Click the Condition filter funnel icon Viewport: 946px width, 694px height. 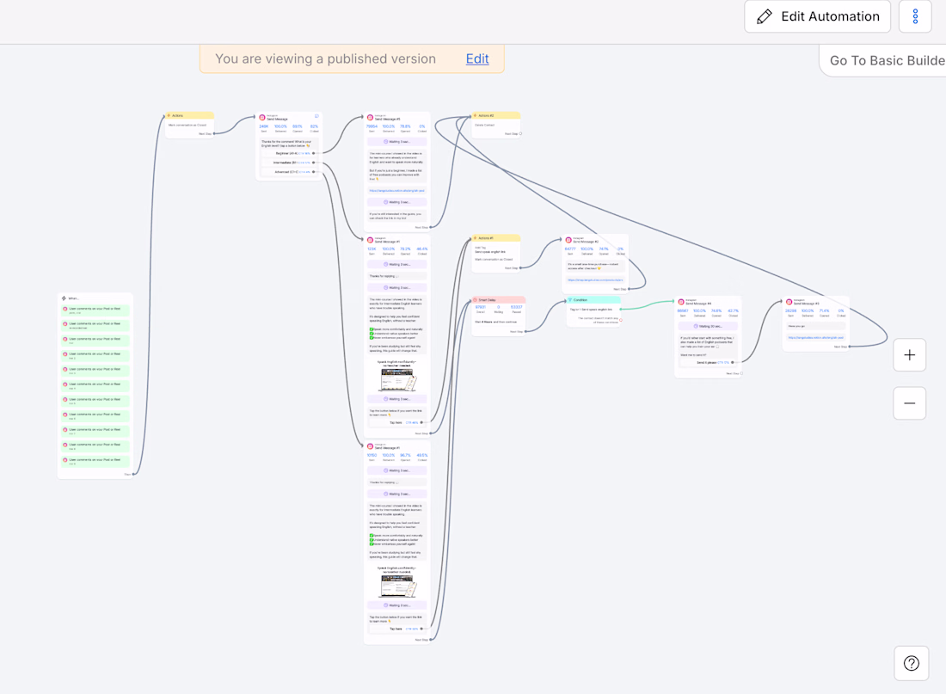[x=570, y=300]
